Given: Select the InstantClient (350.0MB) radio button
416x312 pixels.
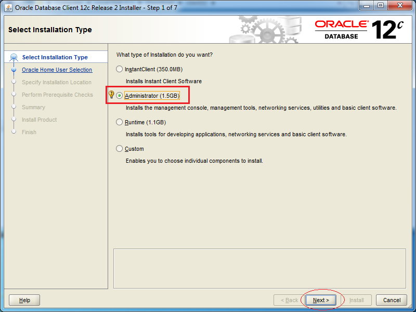Looking at the screenshot, I should coord(120,69).
